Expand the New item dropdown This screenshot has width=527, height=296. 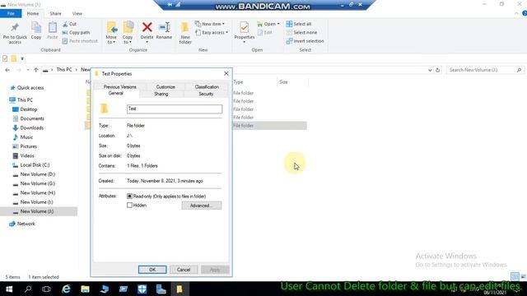point(223,24)
